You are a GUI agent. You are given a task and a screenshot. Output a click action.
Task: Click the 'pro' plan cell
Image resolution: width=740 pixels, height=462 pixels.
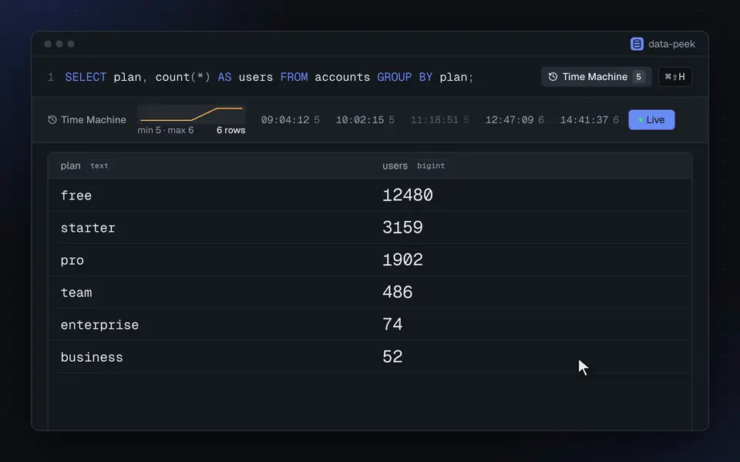(72, 260)
